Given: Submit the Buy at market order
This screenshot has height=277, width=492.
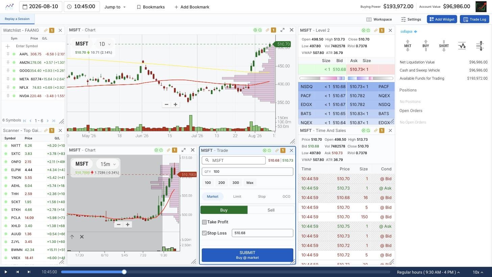Looking at the screenshot, I should point(247,255).
